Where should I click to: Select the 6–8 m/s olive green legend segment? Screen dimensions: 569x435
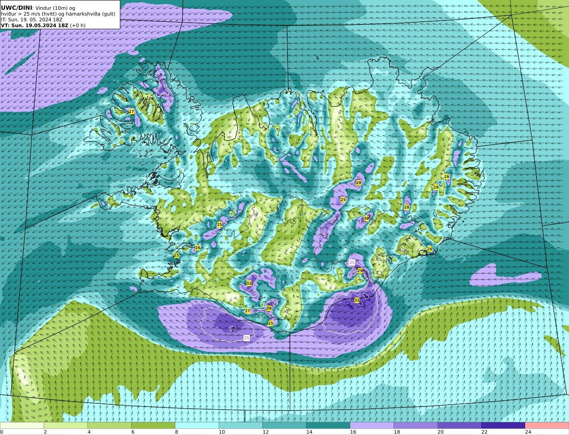153,426
